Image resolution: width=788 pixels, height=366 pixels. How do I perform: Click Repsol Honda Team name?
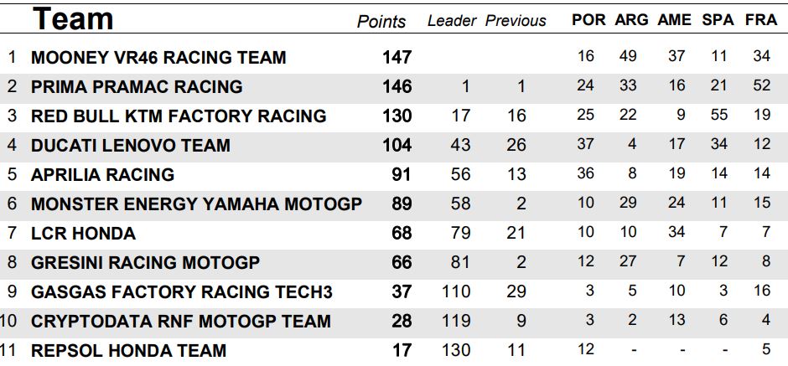(x=128, y=351)
